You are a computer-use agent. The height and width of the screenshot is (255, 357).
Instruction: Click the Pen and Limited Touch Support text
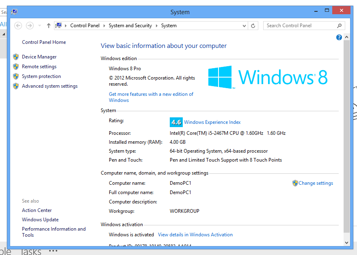(226, 160)
